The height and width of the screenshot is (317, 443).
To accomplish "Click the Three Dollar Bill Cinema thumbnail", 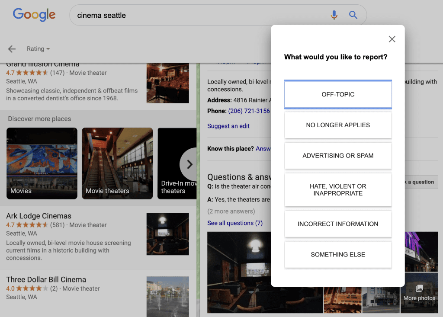I will (x=168, y=297).
